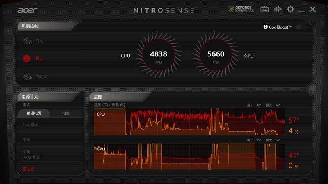Minimize the NitroSense window
Screen dimensions: 328x184
tap(301, 11)
